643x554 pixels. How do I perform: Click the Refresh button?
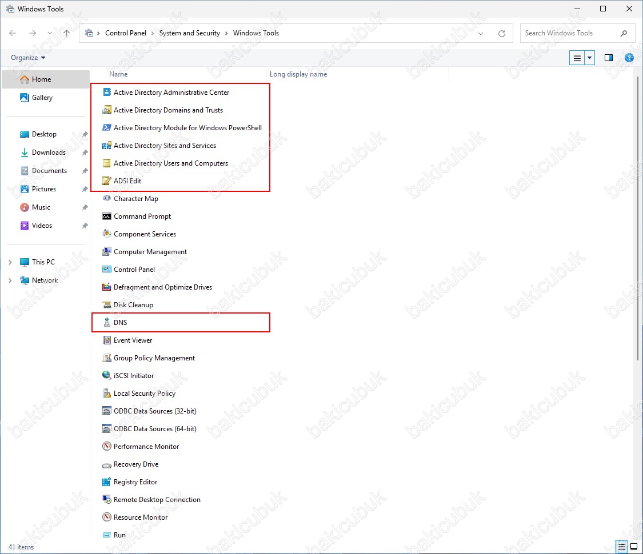501,34
